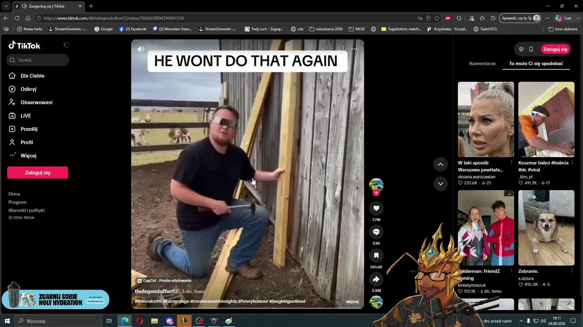Open the video's three-dot options menu
Screen dimensions: 583x327
(x=354, y=49)
